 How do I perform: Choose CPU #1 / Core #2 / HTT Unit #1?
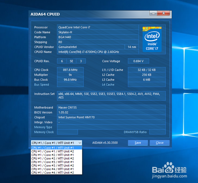click(56, 155)
